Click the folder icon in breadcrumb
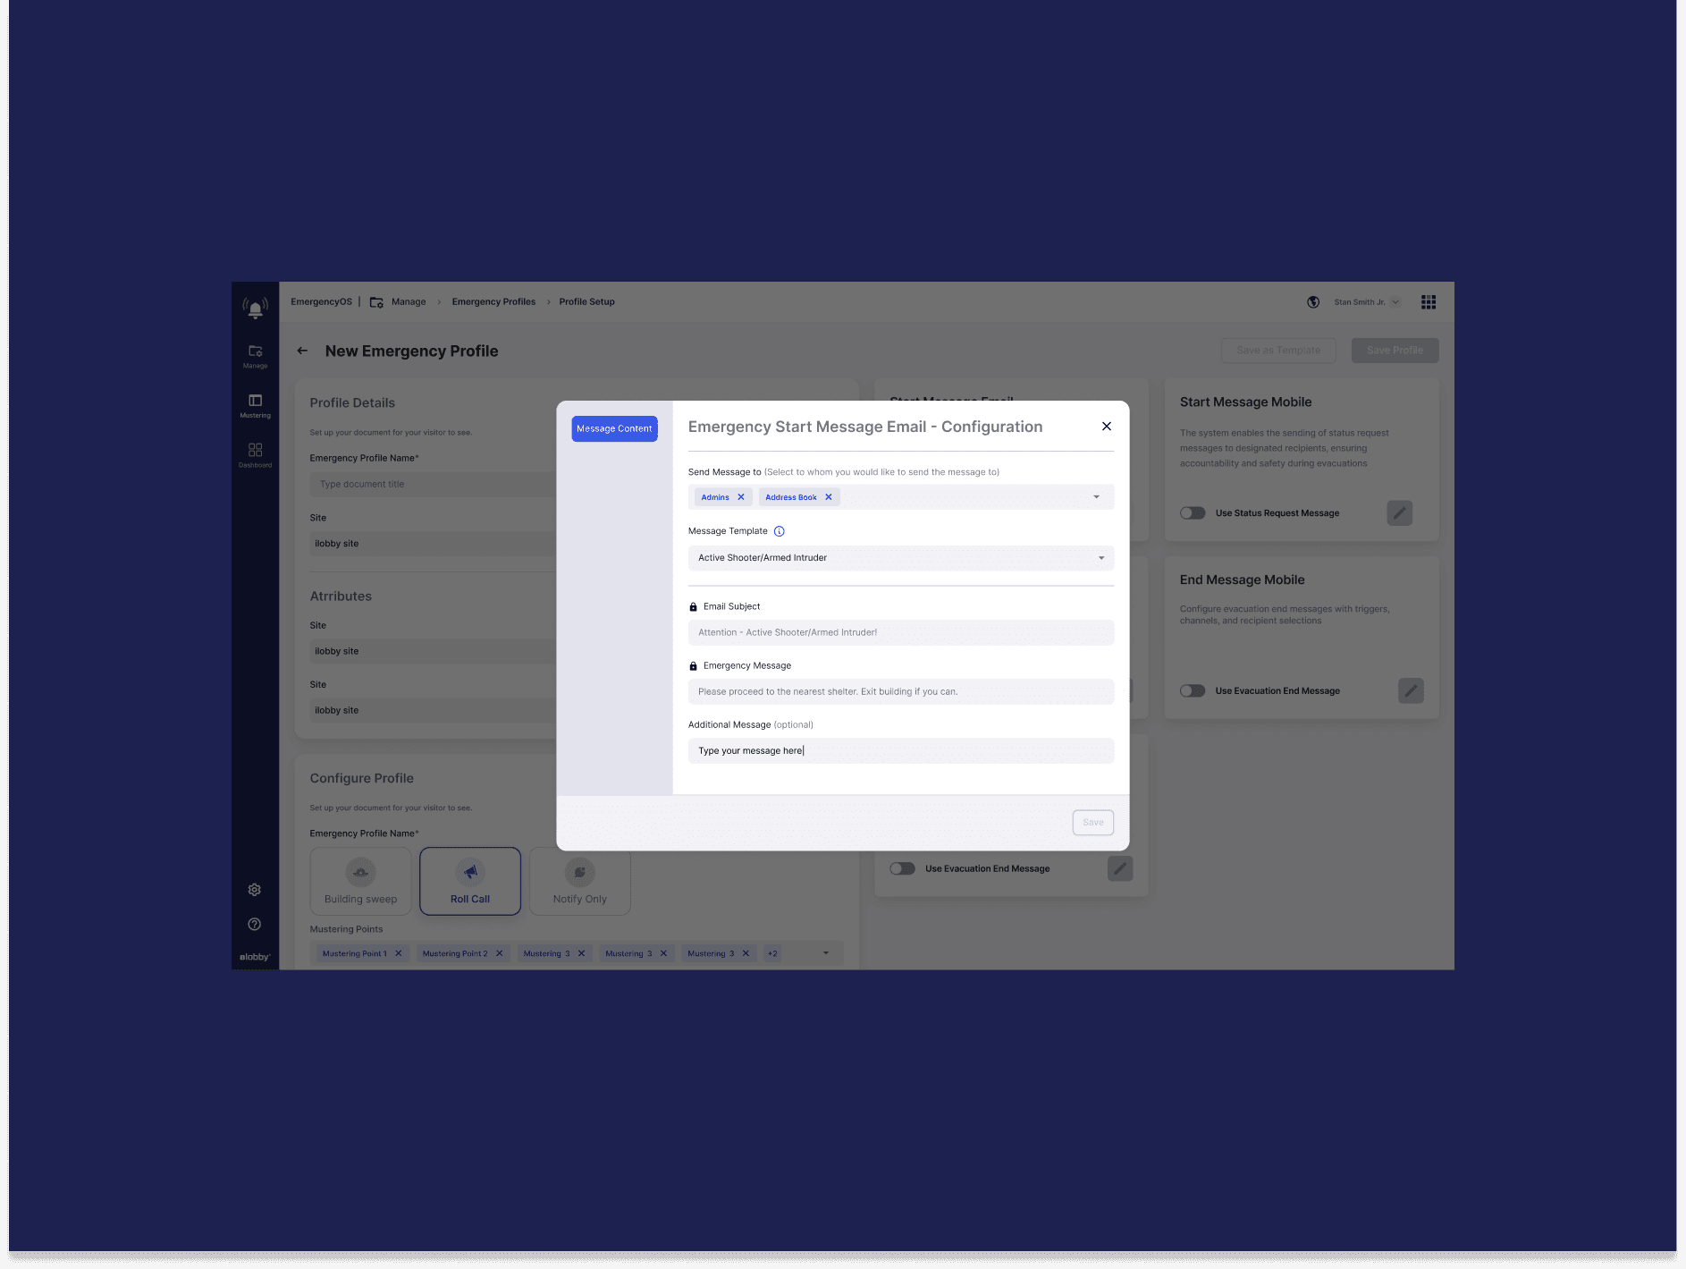 pyautogui.click(x=376, y=302)
